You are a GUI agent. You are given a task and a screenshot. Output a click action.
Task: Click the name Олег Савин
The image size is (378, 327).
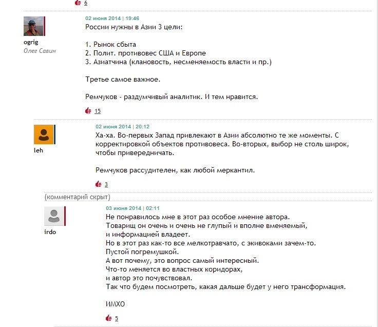click(x=40, y=51)
